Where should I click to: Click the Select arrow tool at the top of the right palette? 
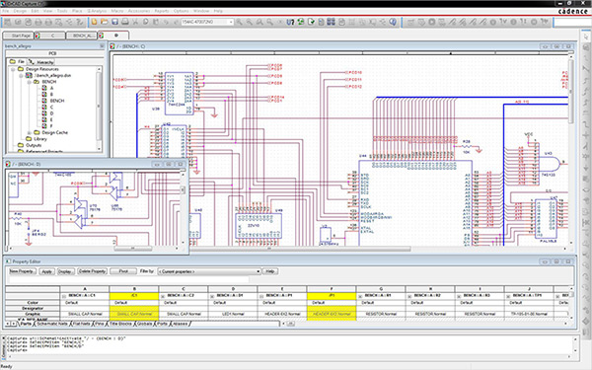(585, 37)
